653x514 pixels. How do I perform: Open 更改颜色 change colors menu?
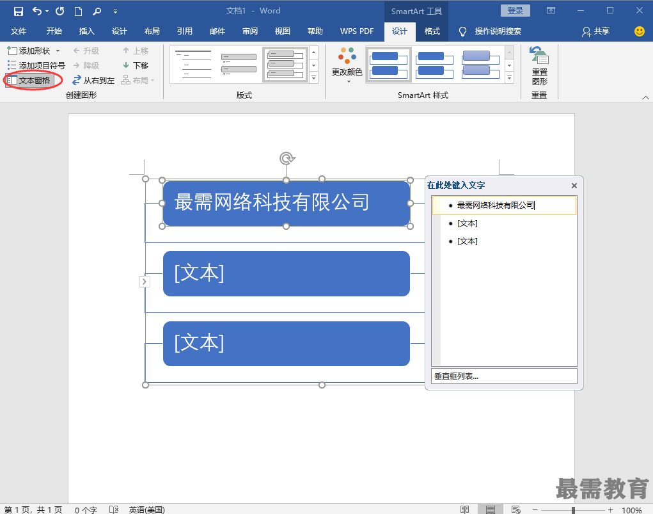click(347, 65)
